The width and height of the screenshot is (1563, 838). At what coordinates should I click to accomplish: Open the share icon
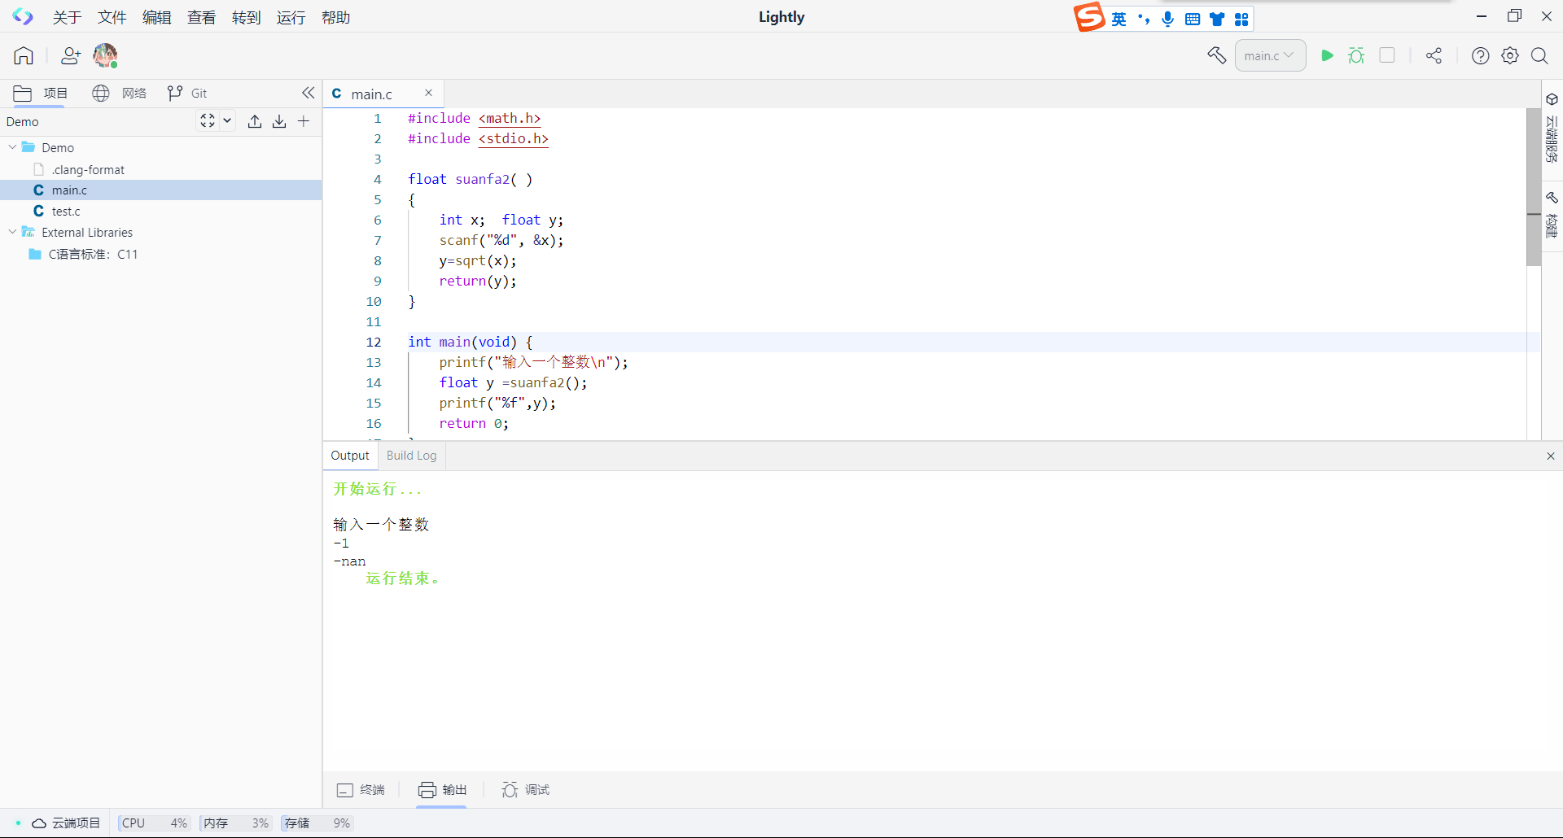click(x=1434, y=55)
